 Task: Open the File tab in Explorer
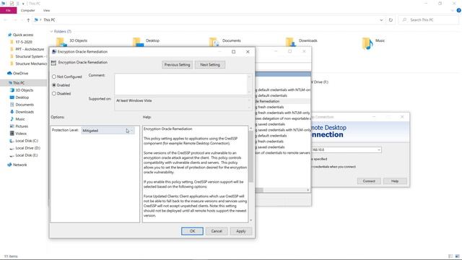(8, 10)
